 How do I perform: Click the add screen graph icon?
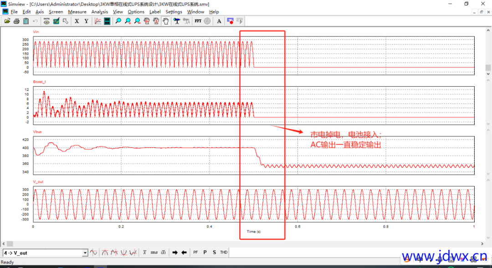tap(97, 21)
